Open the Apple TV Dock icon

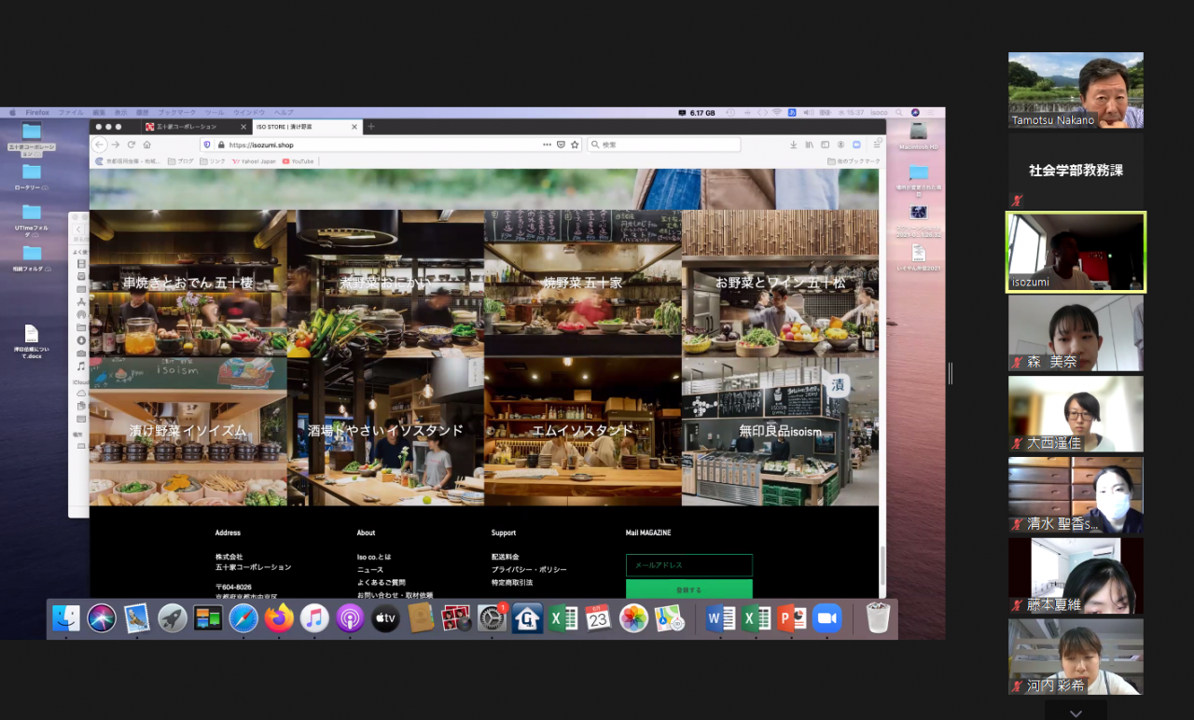pos(385,618)
